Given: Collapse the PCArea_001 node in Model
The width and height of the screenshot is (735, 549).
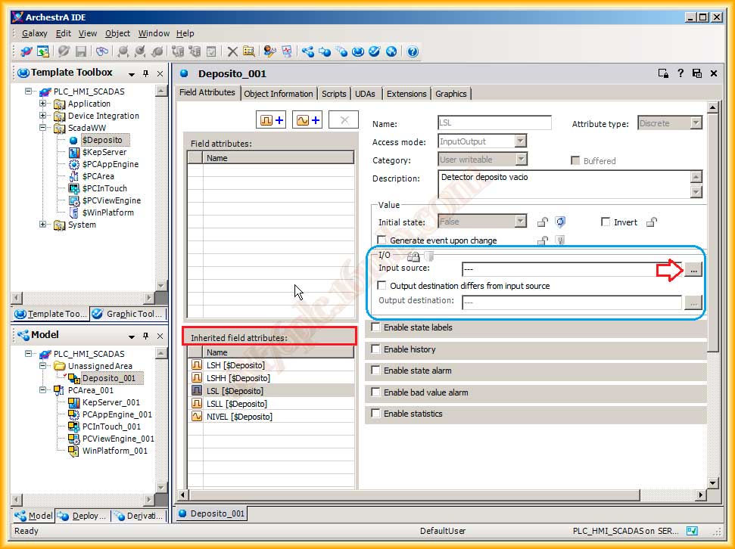Looking at the screenshot, I should [x=43, y=390].
